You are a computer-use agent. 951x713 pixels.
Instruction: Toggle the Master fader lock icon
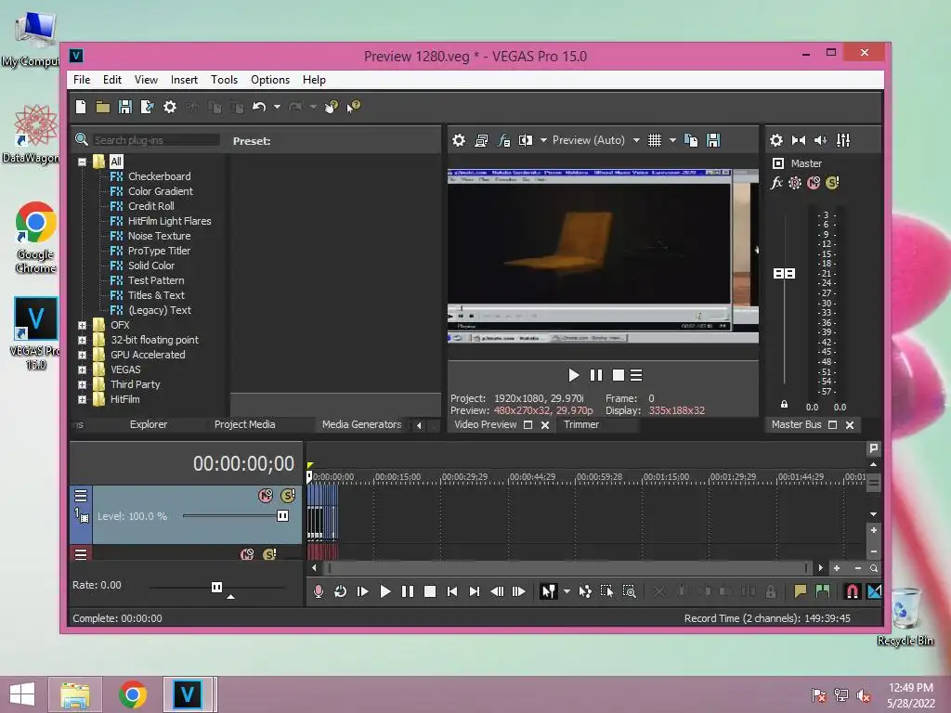pyautogui.click(x=784, y=404)
